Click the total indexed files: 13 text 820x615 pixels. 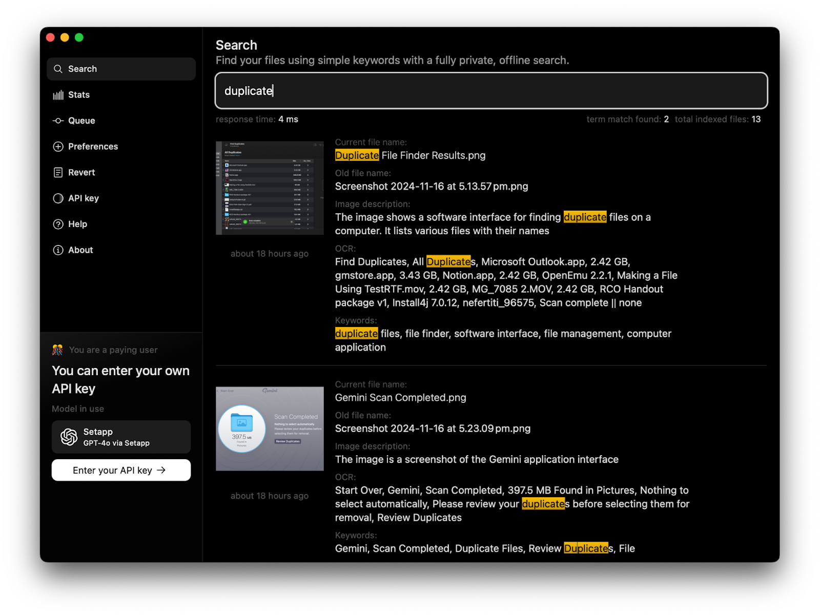[x=717, y=119]
